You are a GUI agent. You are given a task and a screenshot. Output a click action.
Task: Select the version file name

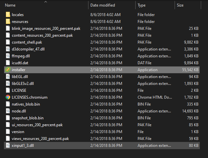tap(18, 132)
